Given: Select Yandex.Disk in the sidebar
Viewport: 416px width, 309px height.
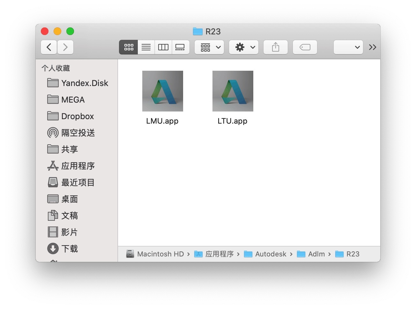Looking at the screenshot, I should coord(85,83).
